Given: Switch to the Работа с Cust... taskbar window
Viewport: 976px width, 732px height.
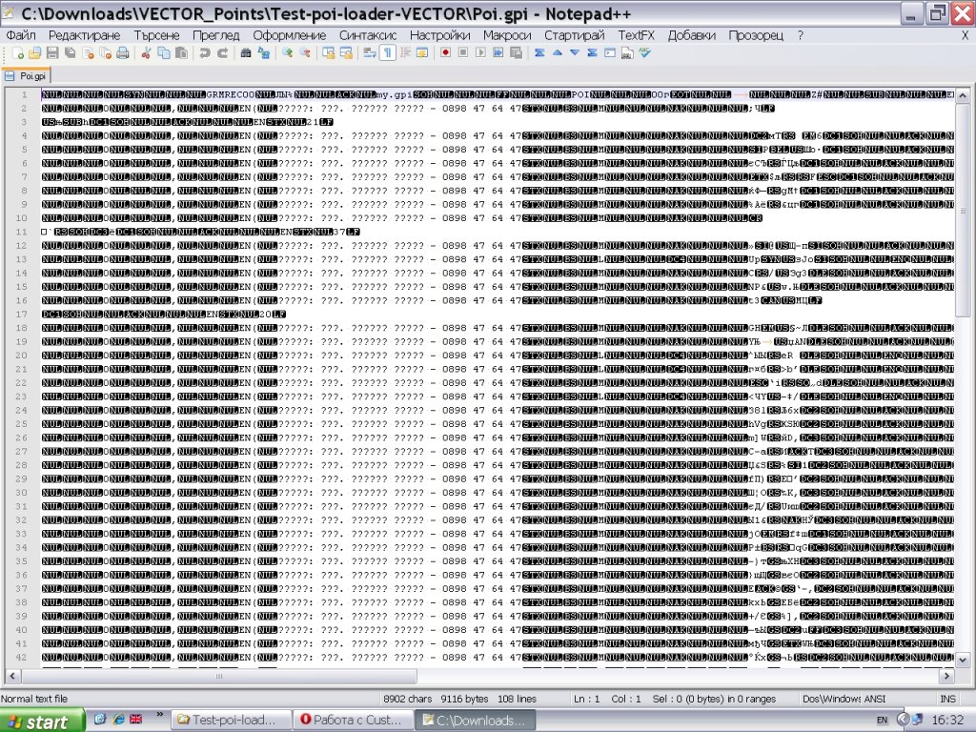Looking at the screenshot, I should coord(354,721).
